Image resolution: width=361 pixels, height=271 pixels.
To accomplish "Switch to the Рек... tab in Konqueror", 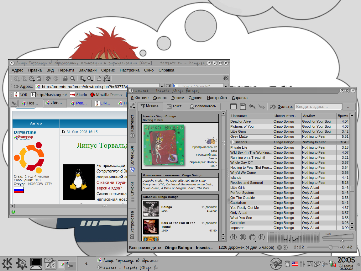I will click(79, 103).
